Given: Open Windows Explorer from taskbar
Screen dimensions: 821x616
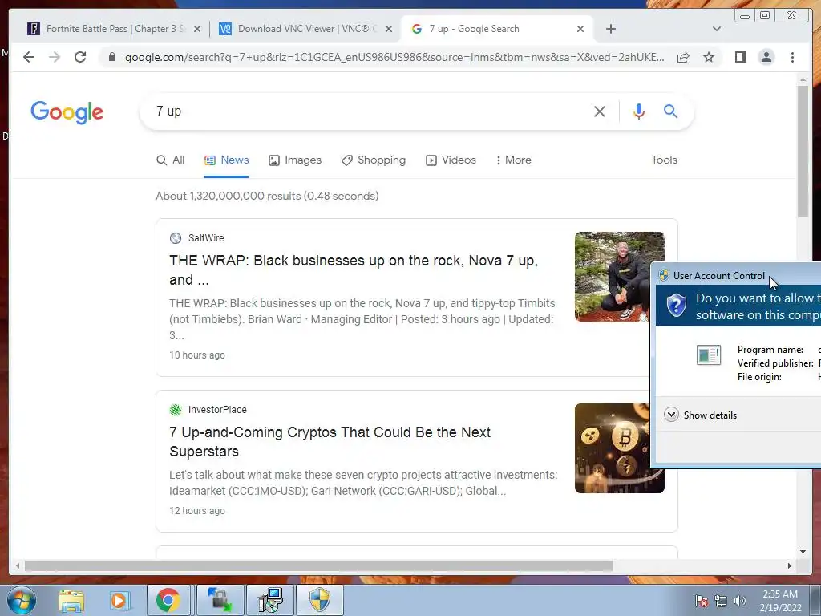Looking at the screenshot, I should [71, 600].
